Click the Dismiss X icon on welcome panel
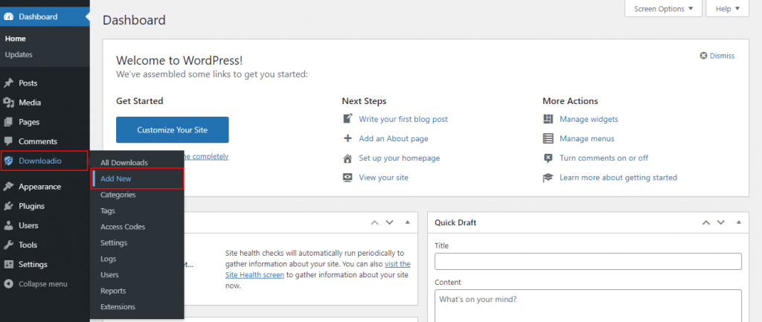The width and height of the screenshot is (762, 322). (703, 56)
